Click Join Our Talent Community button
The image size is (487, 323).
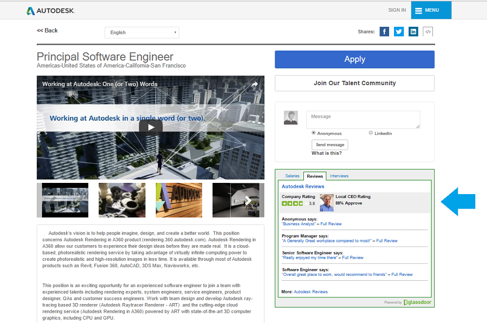[355, 83]
